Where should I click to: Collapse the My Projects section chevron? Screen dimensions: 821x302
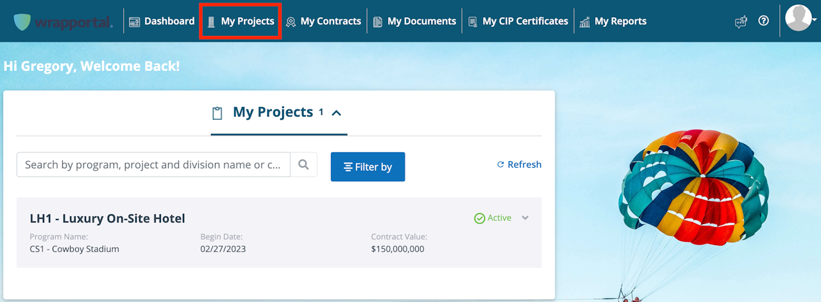336,113
